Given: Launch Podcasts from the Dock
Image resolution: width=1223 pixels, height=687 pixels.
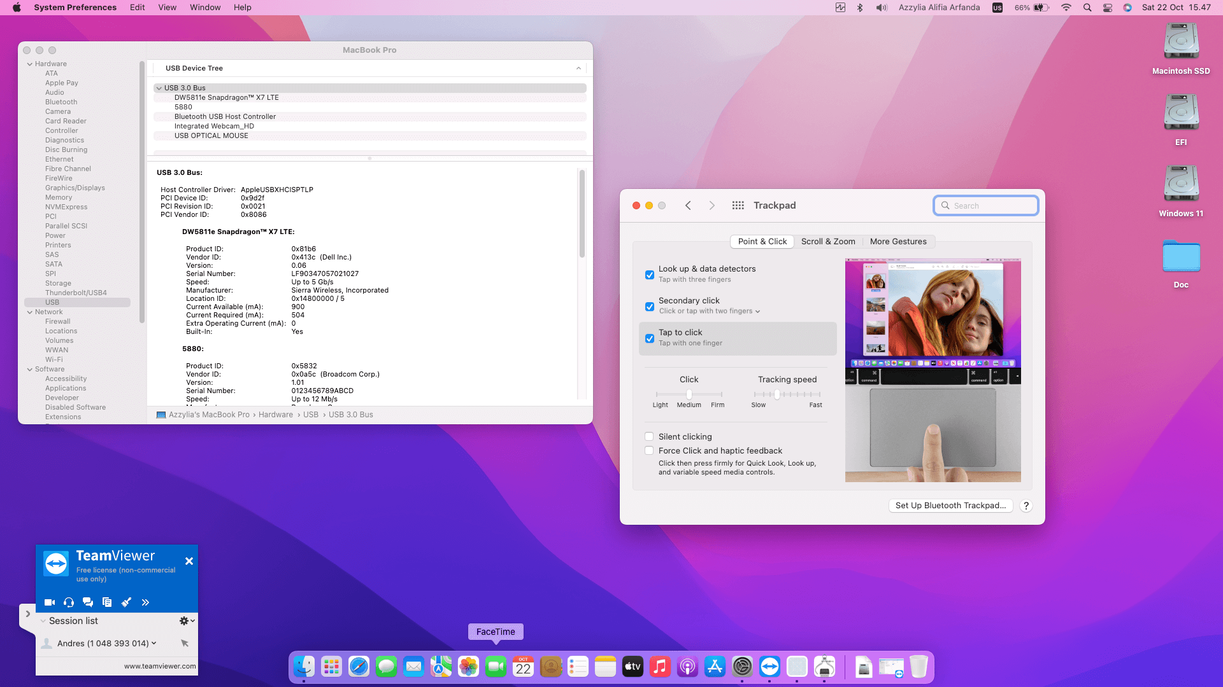Looking at the screenshot, I should tap(687, 667).
